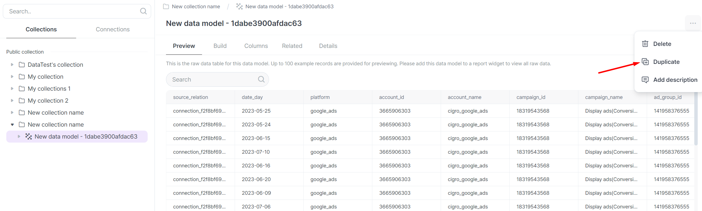Expand DataTest's collection folder
The height and width of the screenshot is (211, 702).
[x=12, y=65]
